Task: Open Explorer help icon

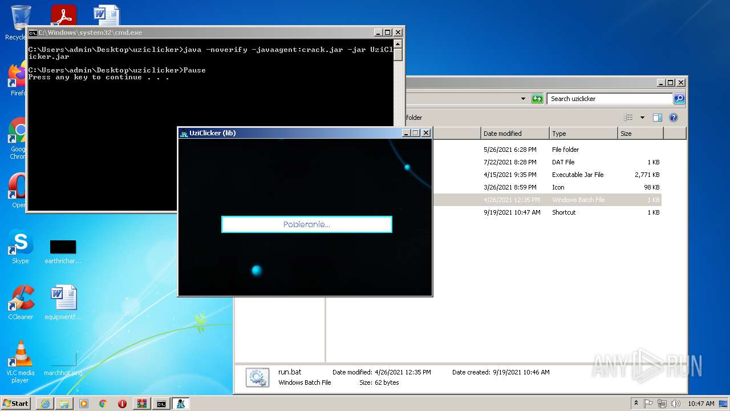Action: [x=674, y=118]
